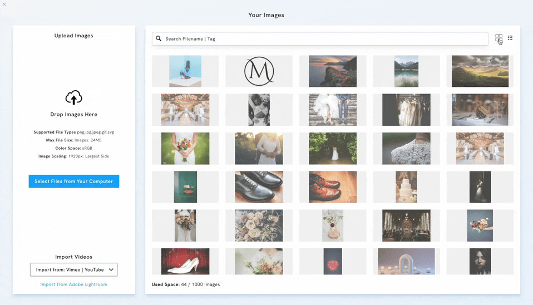Click the search magnifier icon

(159, 39)
